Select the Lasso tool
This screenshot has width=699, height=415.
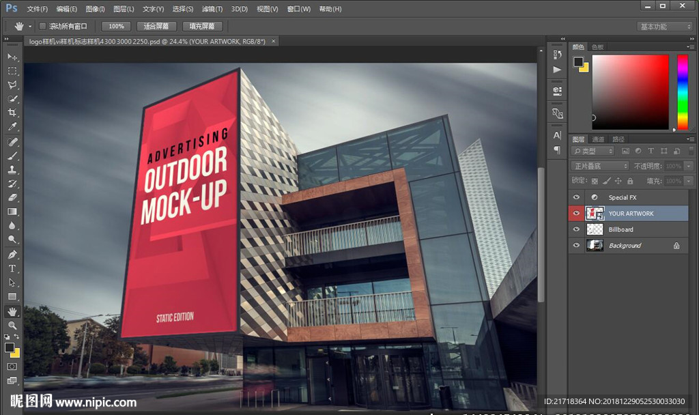12,85
